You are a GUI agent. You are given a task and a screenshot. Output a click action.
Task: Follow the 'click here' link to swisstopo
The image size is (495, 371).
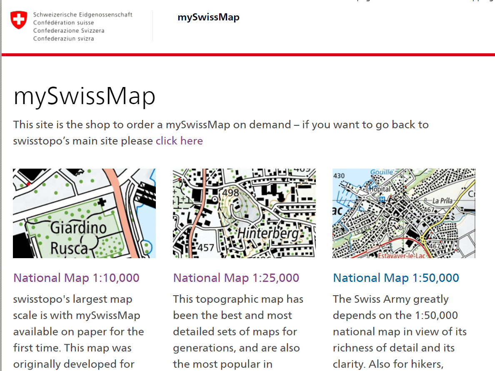(x=179, y=141)
